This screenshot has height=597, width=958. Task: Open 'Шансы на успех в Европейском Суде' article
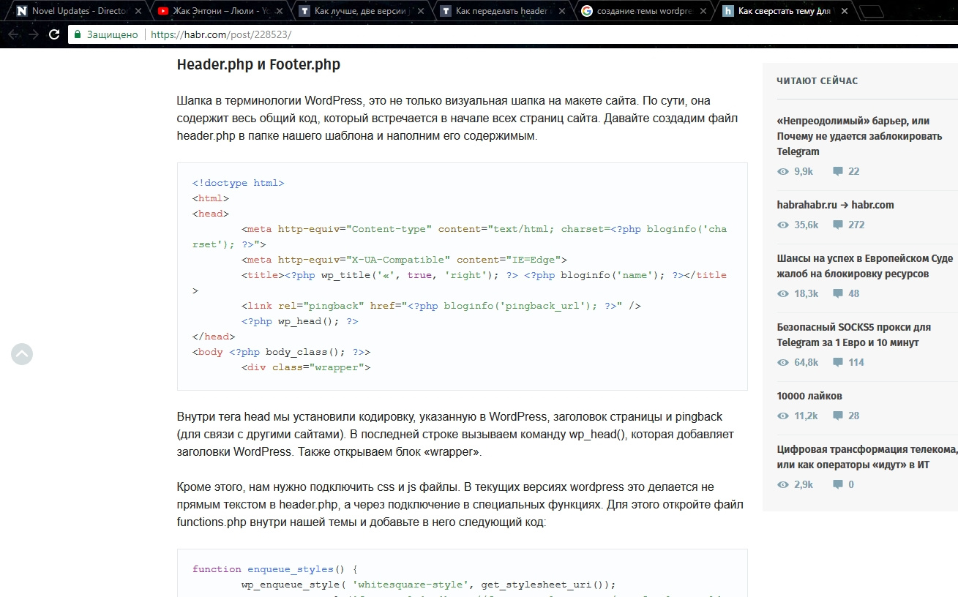pos(865,266)
